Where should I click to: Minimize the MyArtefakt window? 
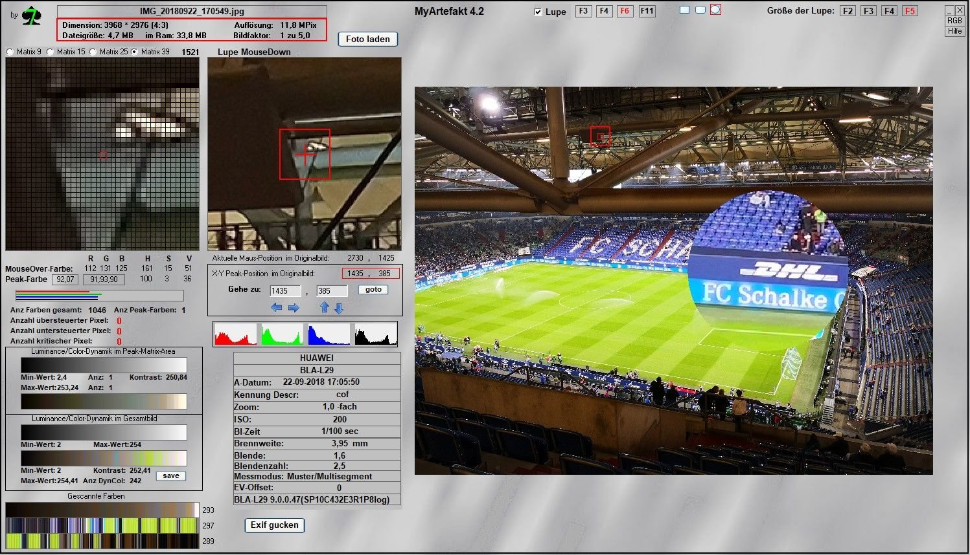[949, 11]
